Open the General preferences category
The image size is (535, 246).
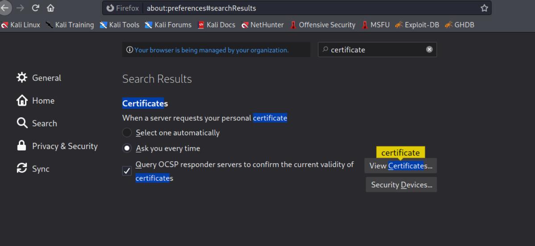coord(39,78)
